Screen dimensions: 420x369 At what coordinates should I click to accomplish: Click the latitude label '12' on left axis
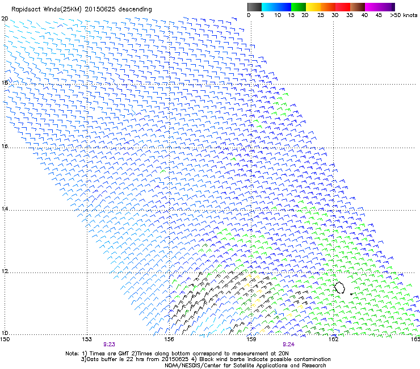pos(5,271)
